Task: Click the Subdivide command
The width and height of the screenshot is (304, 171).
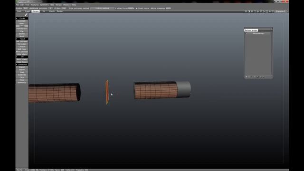Action: coord(22,75)
